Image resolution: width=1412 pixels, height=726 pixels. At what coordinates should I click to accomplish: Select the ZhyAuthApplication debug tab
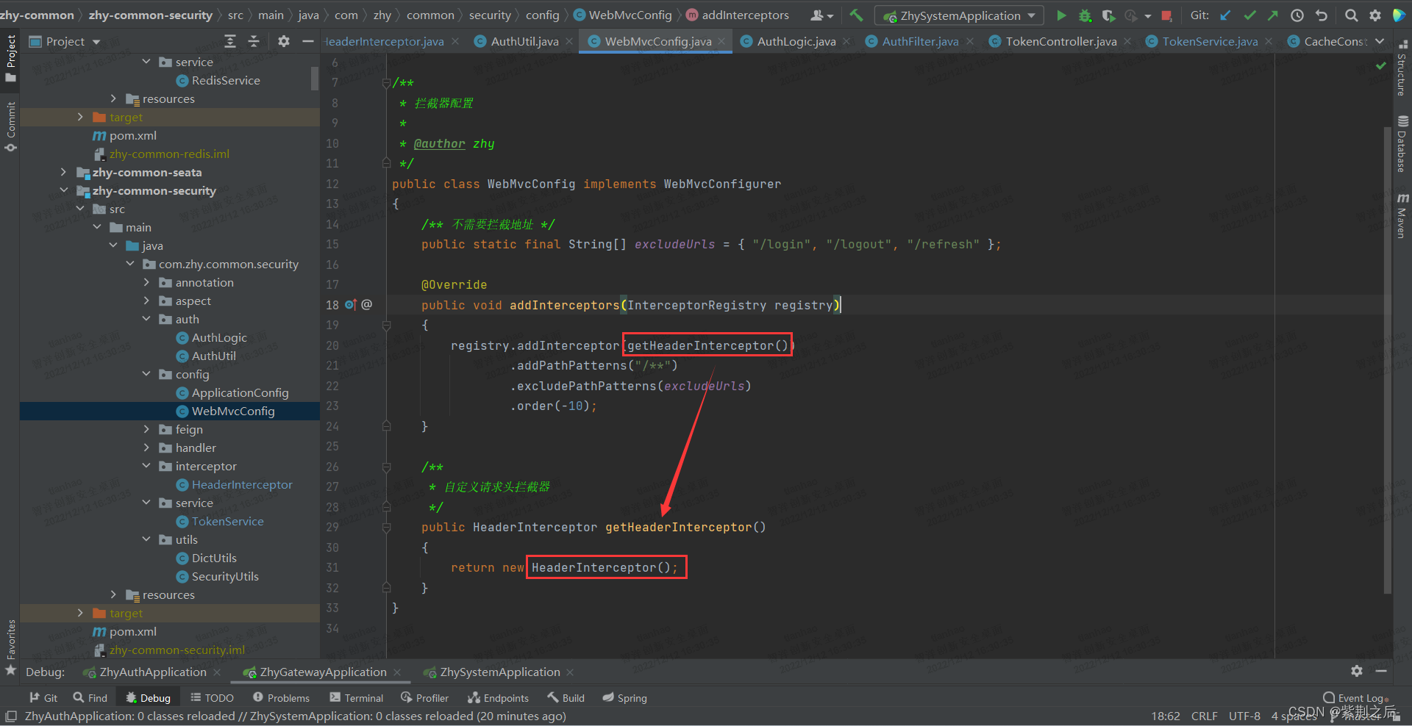[152, 672]
